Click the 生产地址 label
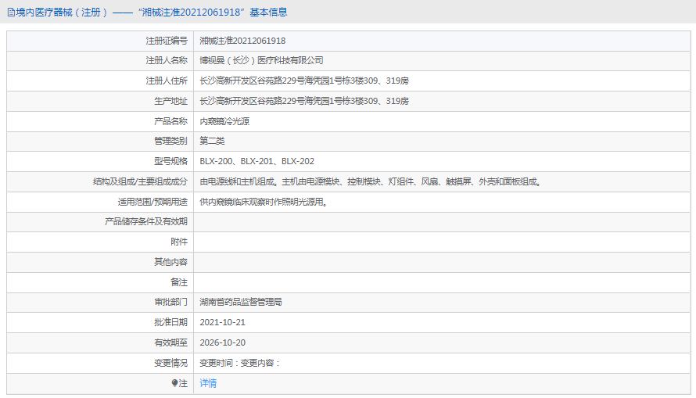696x398 pixels. [171, 101]
